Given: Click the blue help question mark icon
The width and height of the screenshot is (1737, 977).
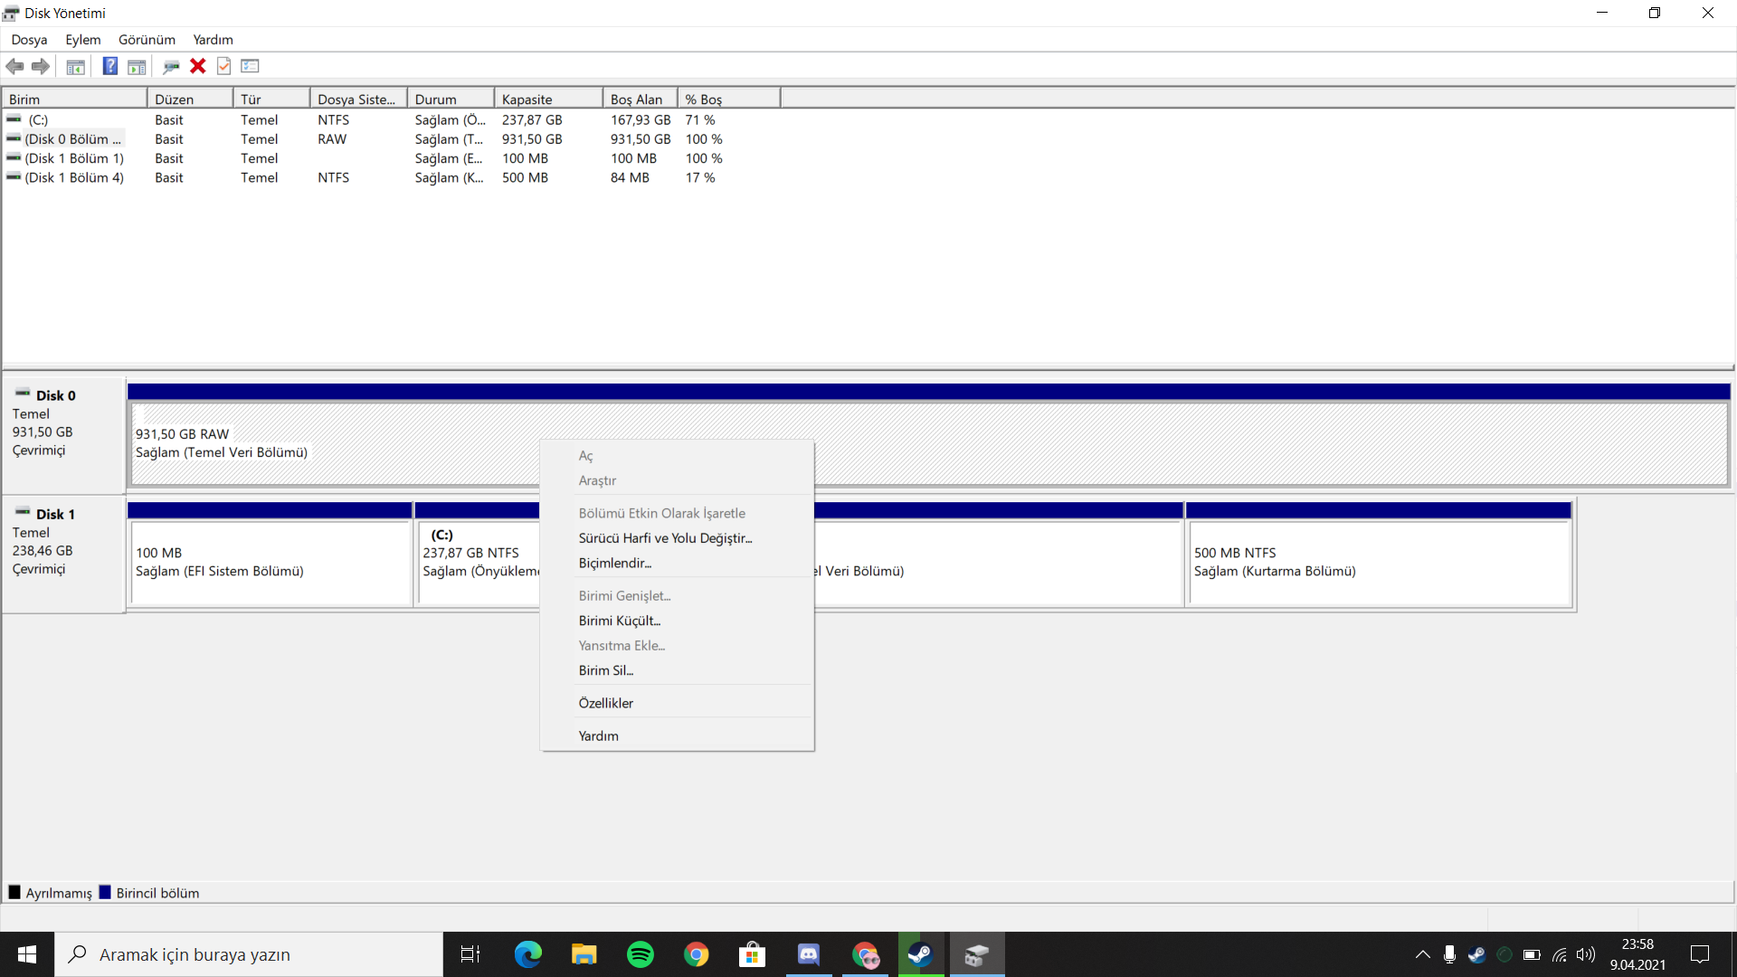Looking at the screenshot, I should tap(109, 66).
